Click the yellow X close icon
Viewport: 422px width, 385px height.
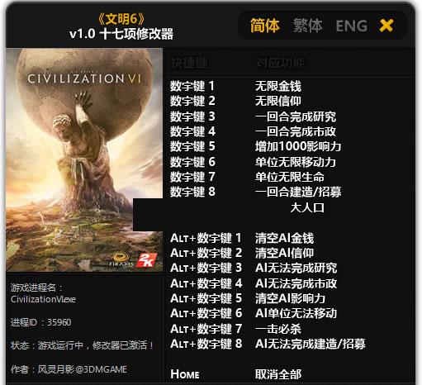tap(386, 26)
